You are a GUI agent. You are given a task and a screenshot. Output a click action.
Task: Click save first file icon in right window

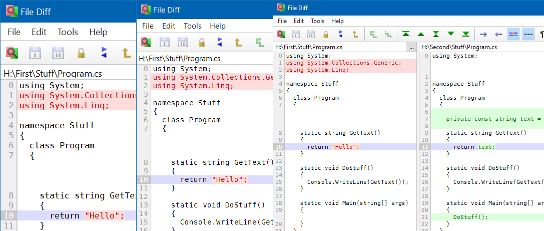coord(296,34)
